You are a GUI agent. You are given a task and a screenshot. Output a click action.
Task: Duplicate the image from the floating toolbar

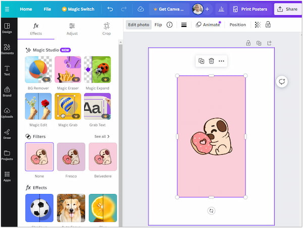coord(201,61)
